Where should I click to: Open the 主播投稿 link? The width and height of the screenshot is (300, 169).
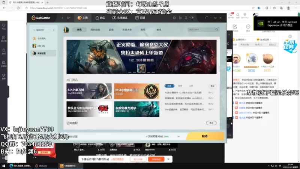(x=240, y=40)
